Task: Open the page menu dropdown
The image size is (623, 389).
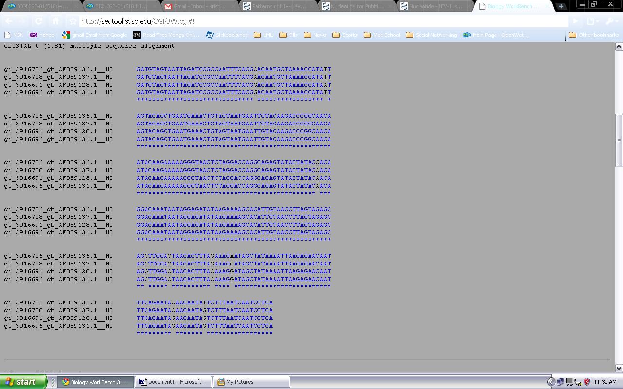Action: [x=593, y=21]
